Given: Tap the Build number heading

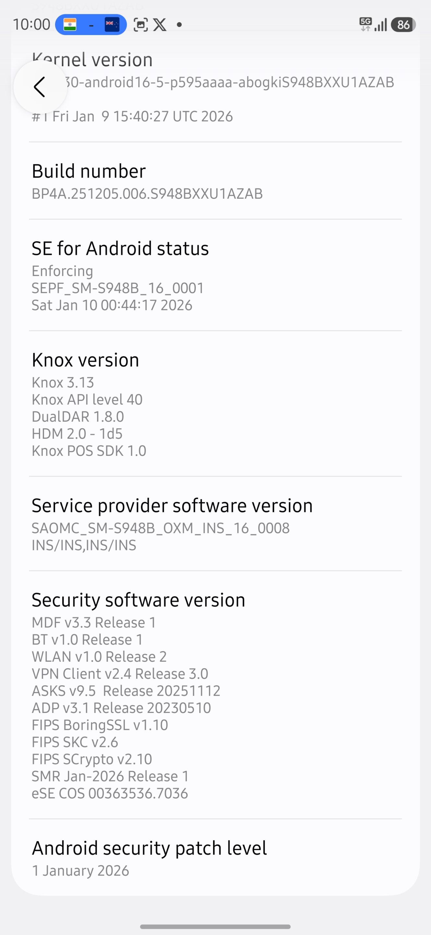Looking at the screenshot, I should [89, 171].
